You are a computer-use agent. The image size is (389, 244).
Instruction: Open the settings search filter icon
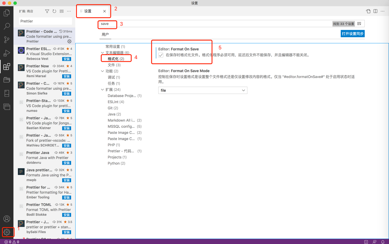point(359,24)
